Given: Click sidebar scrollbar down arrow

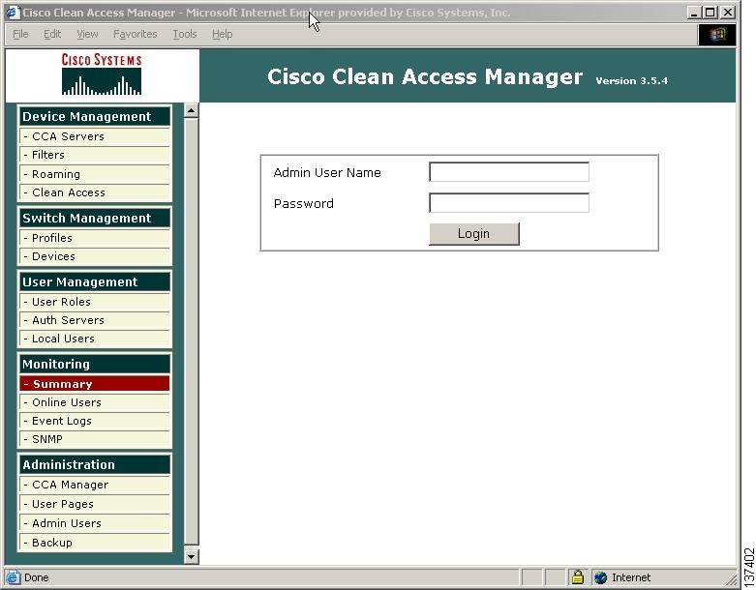Looking at the screenshot, I should tap(191, 557).
